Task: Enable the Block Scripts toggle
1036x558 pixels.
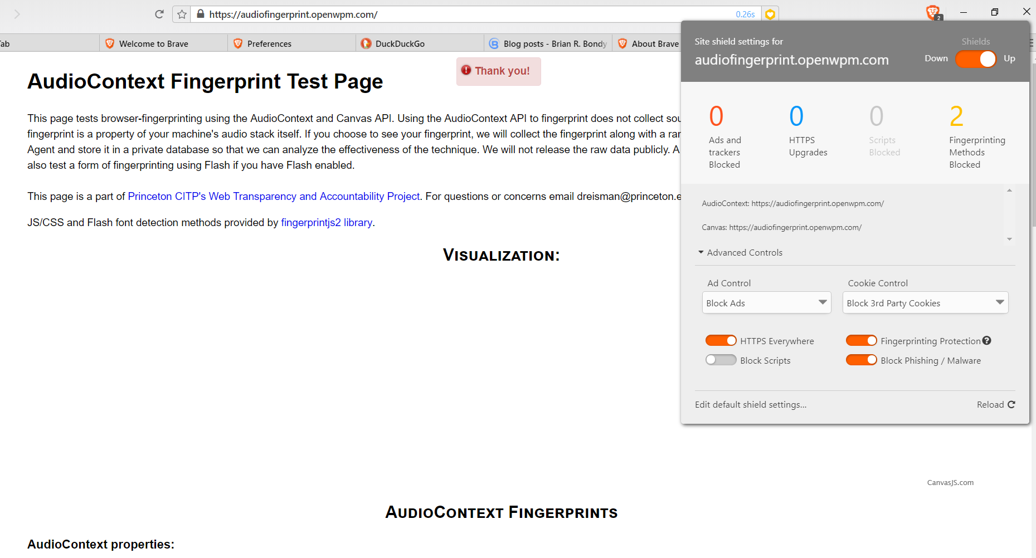Action: (x=721, y=360)
